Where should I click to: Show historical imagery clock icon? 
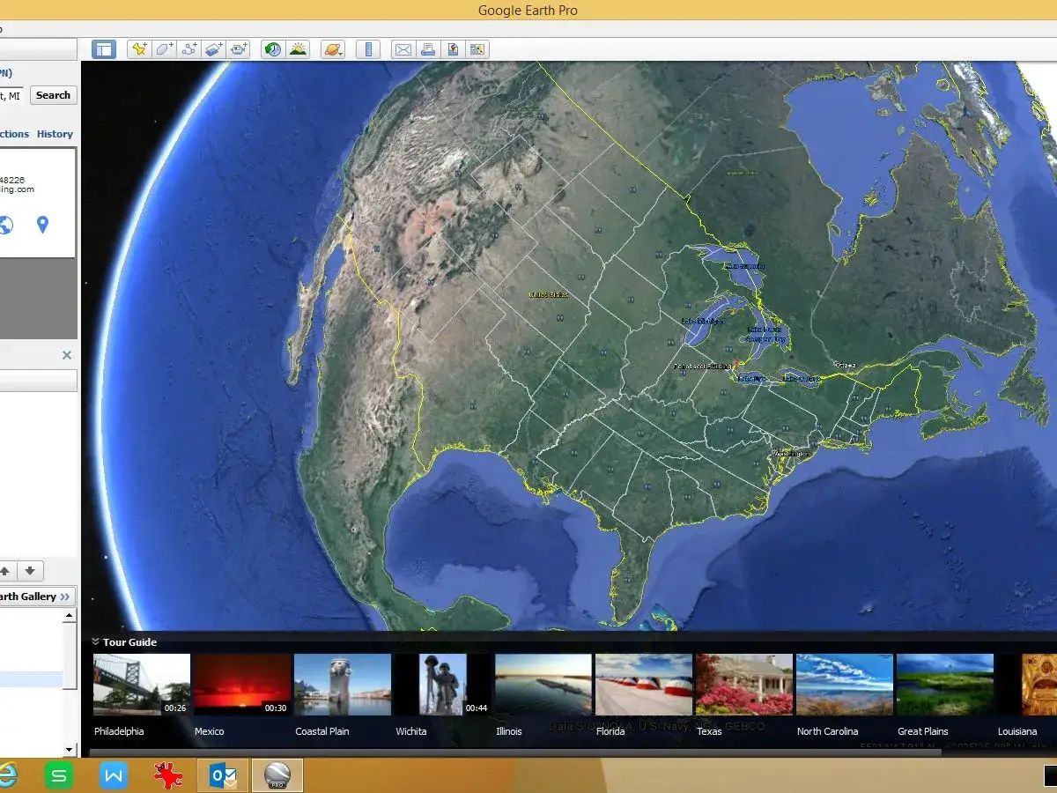click(x=273, y=49)
